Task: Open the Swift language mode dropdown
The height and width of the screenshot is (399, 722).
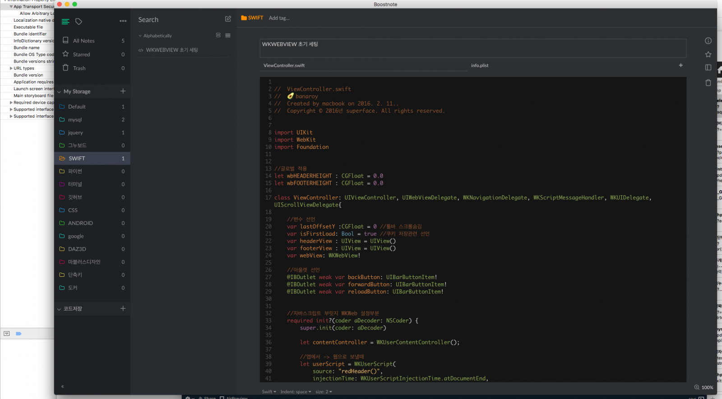Action: [269, 392]
